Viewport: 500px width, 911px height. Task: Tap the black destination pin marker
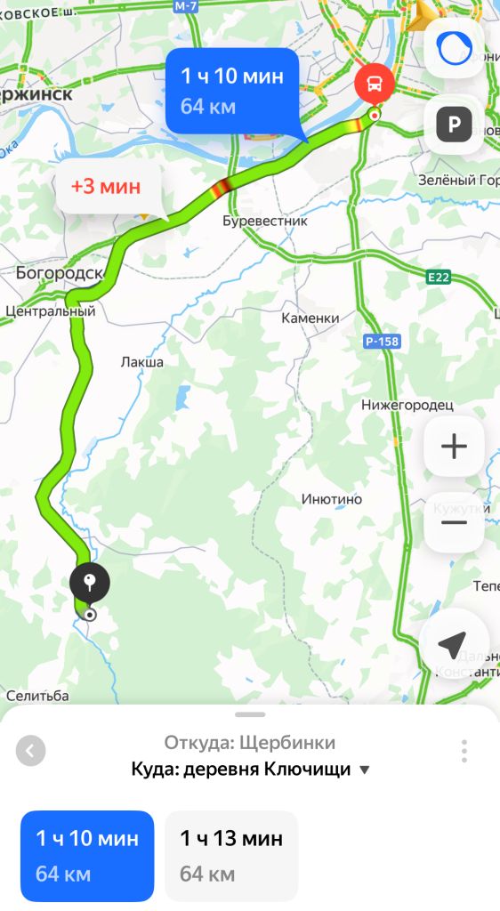[x=90, y=583]
